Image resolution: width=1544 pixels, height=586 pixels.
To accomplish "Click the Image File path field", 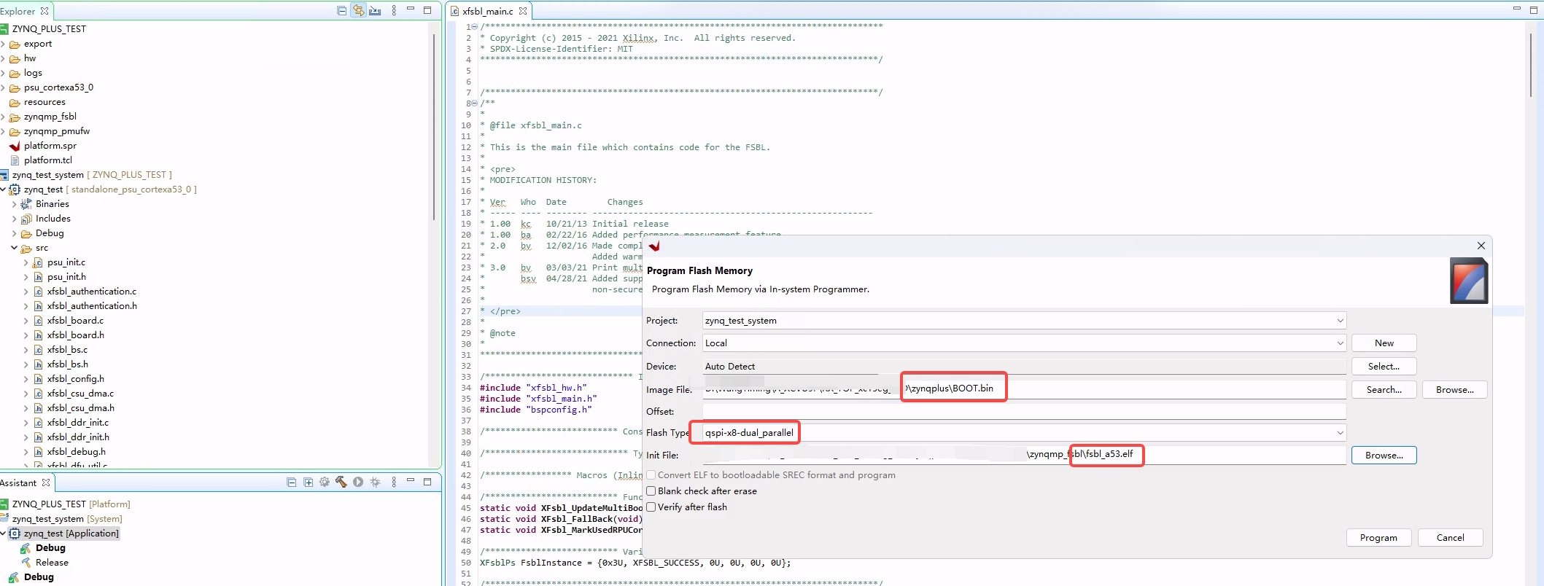I will (x=1024, y=389).
